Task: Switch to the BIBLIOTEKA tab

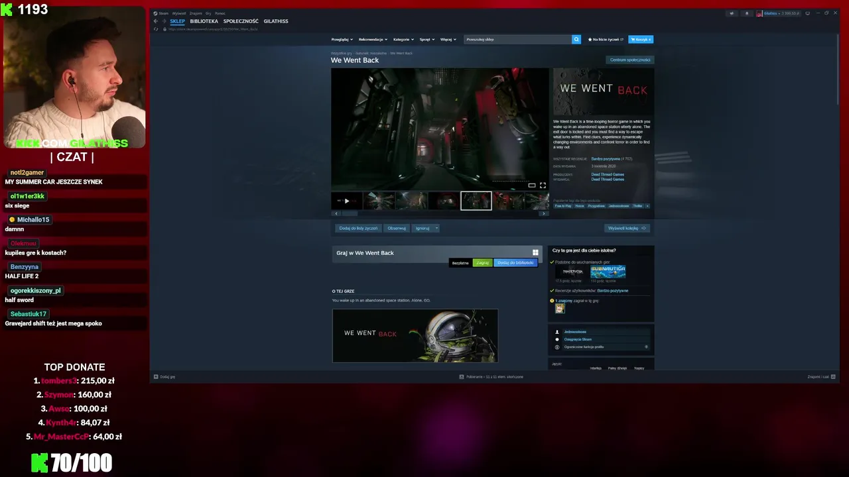Action: 204,21
